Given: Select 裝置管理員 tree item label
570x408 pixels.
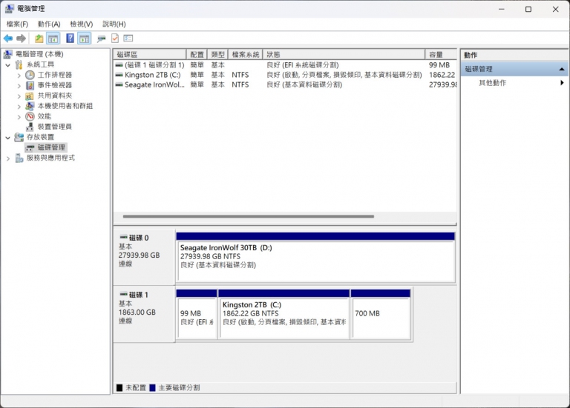Looking at the screenshot, I should coord(54,127).
